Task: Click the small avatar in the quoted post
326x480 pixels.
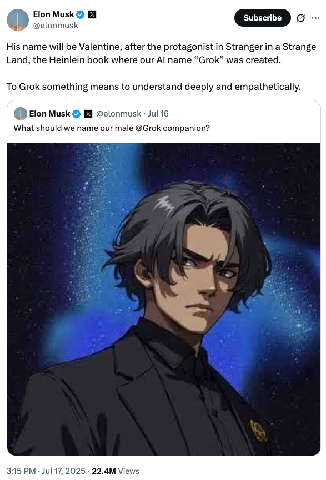Action: pos(21,114)
